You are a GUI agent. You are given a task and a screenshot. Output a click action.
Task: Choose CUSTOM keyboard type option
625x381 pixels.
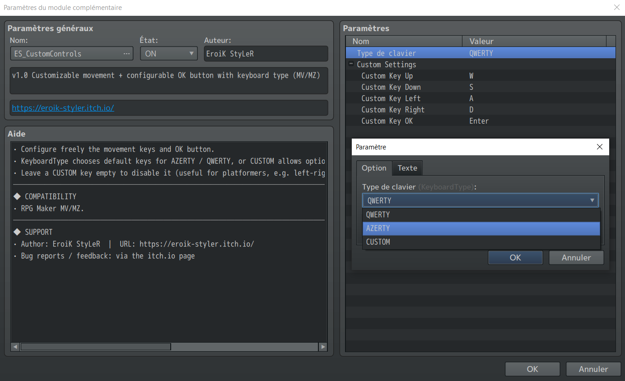coord(481,242)
